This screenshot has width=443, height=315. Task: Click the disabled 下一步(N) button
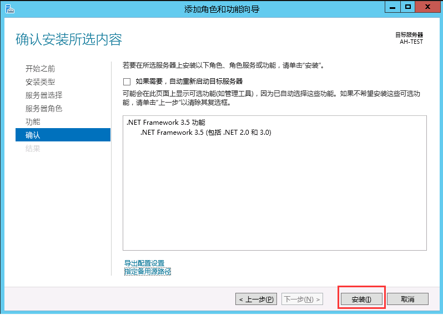click(x=302, y=299)
